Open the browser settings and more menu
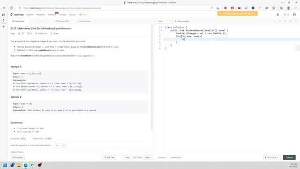The width and height of the screenshot is (300, 169). pyautogui.click(x=296, y=8)
